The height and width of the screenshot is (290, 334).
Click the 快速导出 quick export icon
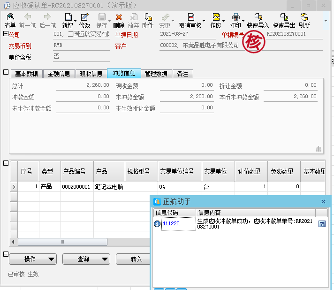284,21
